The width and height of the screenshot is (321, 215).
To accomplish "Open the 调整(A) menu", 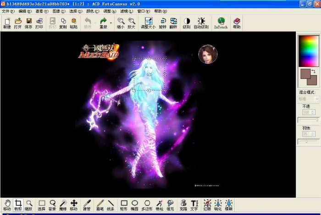I will pyautogui.click(x=110, y=11).
